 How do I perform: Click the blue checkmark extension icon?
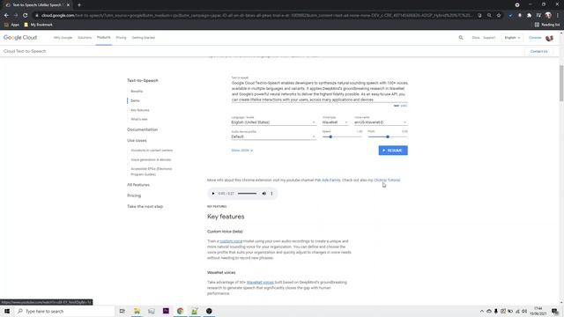click(510, 16)
